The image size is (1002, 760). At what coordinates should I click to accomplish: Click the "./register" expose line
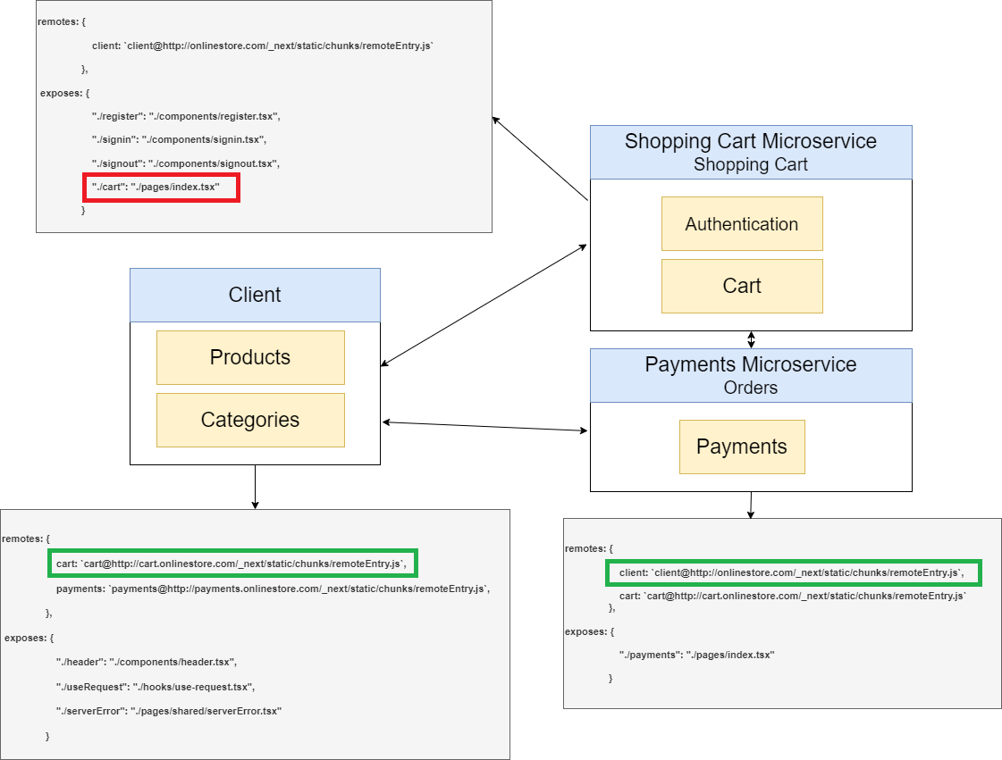[187, 116]
